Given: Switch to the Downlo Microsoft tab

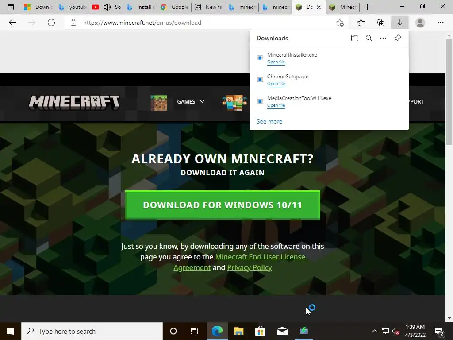Looking at the screenshot, I should (x=38, y=7).
